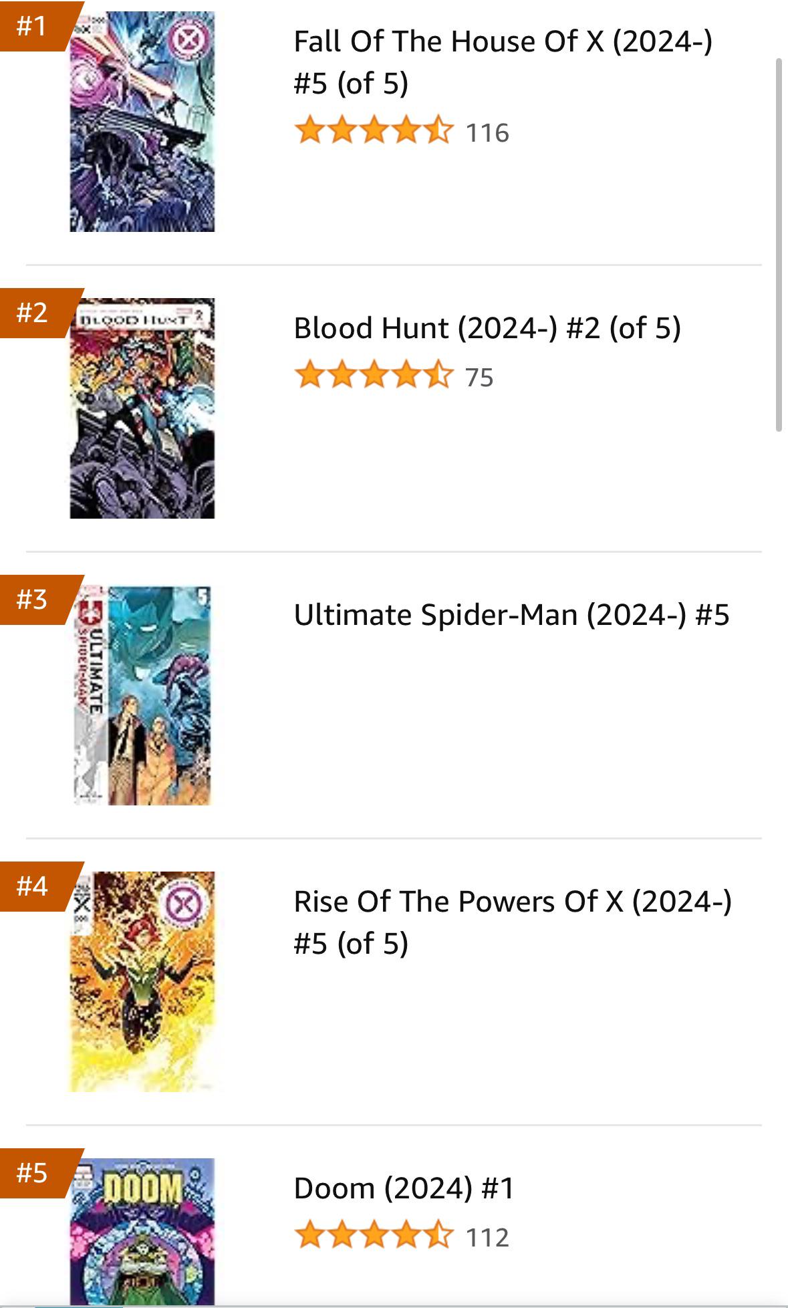This screenshot has height=1308, width=788.
Task: Open the 112 reviews count
Action: click(487, 1238)
